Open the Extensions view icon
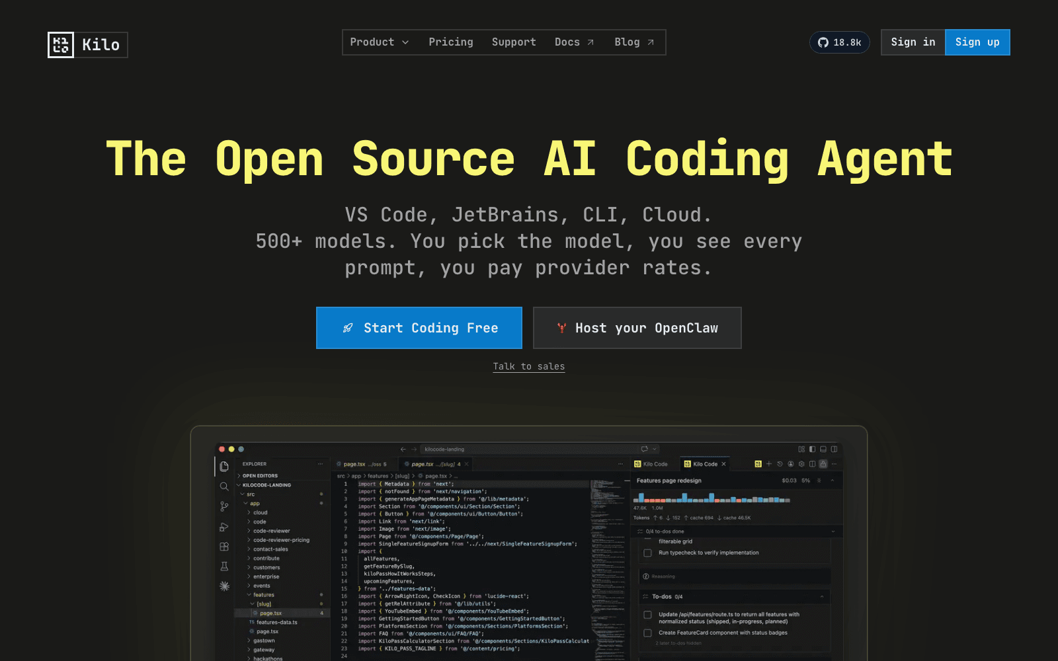The height and width of the screenshot is (661, 1058). 224,547
